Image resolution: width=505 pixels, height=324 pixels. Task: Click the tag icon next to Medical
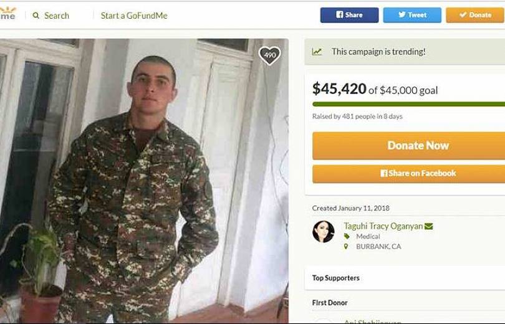[347, 237]
